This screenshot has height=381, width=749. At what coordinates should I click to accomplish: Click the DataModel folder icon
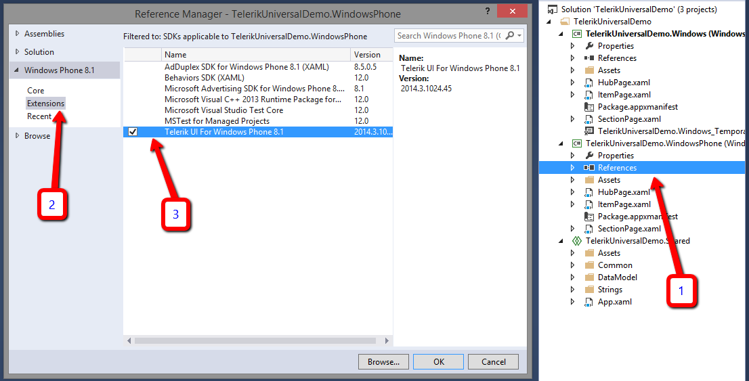589,277
